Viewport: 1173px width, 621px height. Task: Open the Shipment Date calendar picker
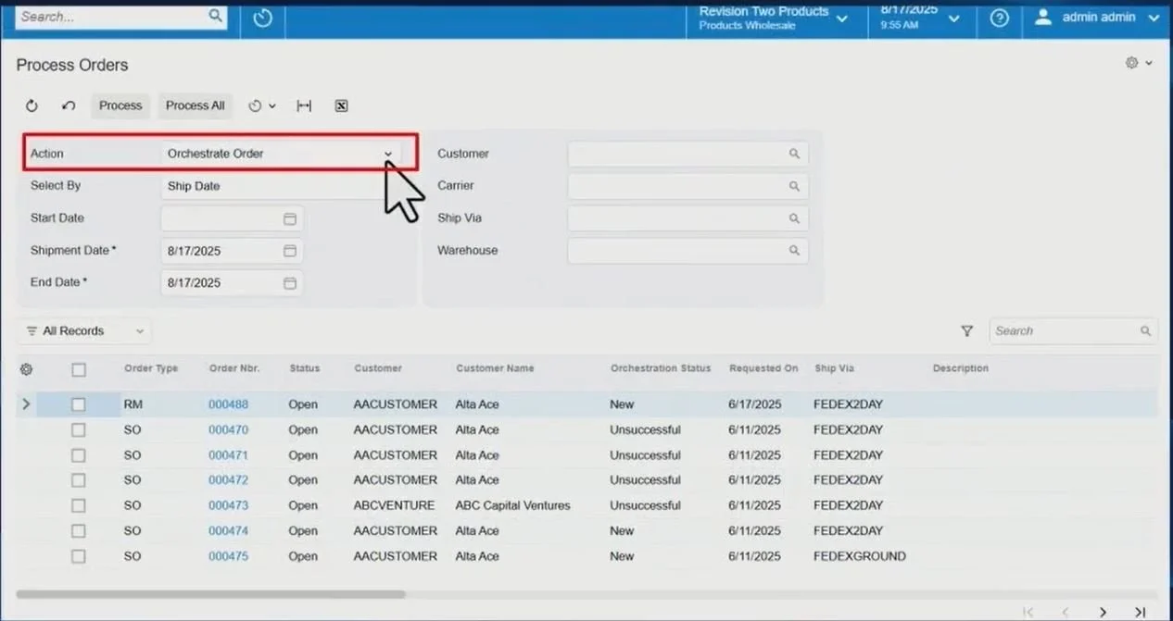click(x=289, y=250)
